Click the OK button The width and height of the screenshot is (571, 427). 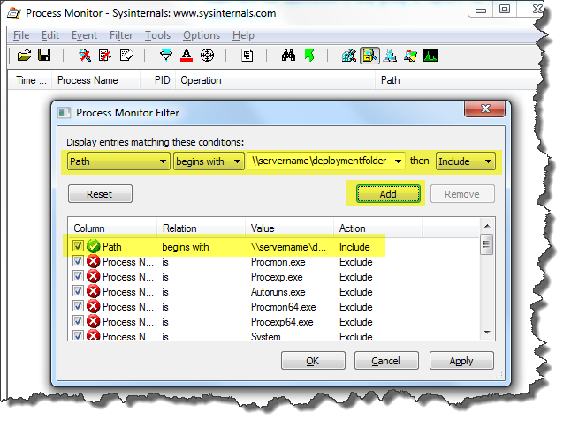(313, 361)
